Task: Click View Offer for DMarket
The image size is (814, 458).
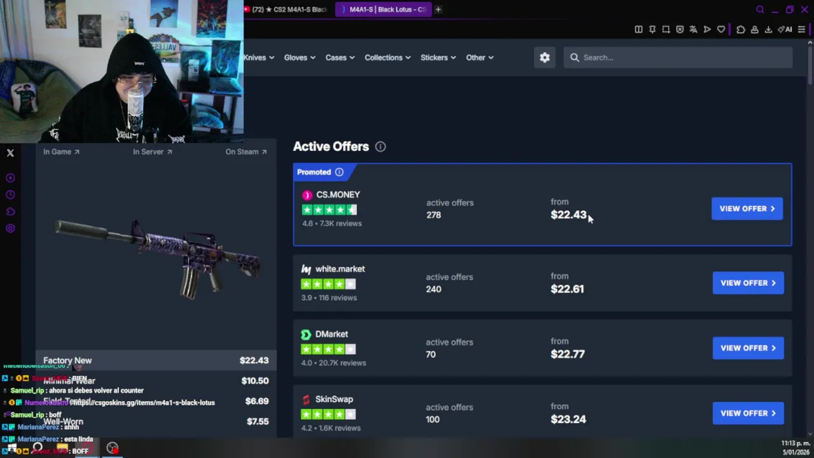Action: point(748,348)
